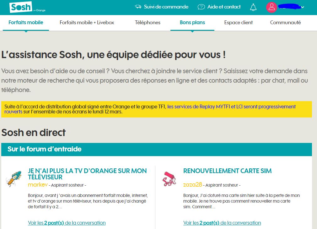Open Aide et contact link
Screen dimensions: 317x229
click(224, 7)
